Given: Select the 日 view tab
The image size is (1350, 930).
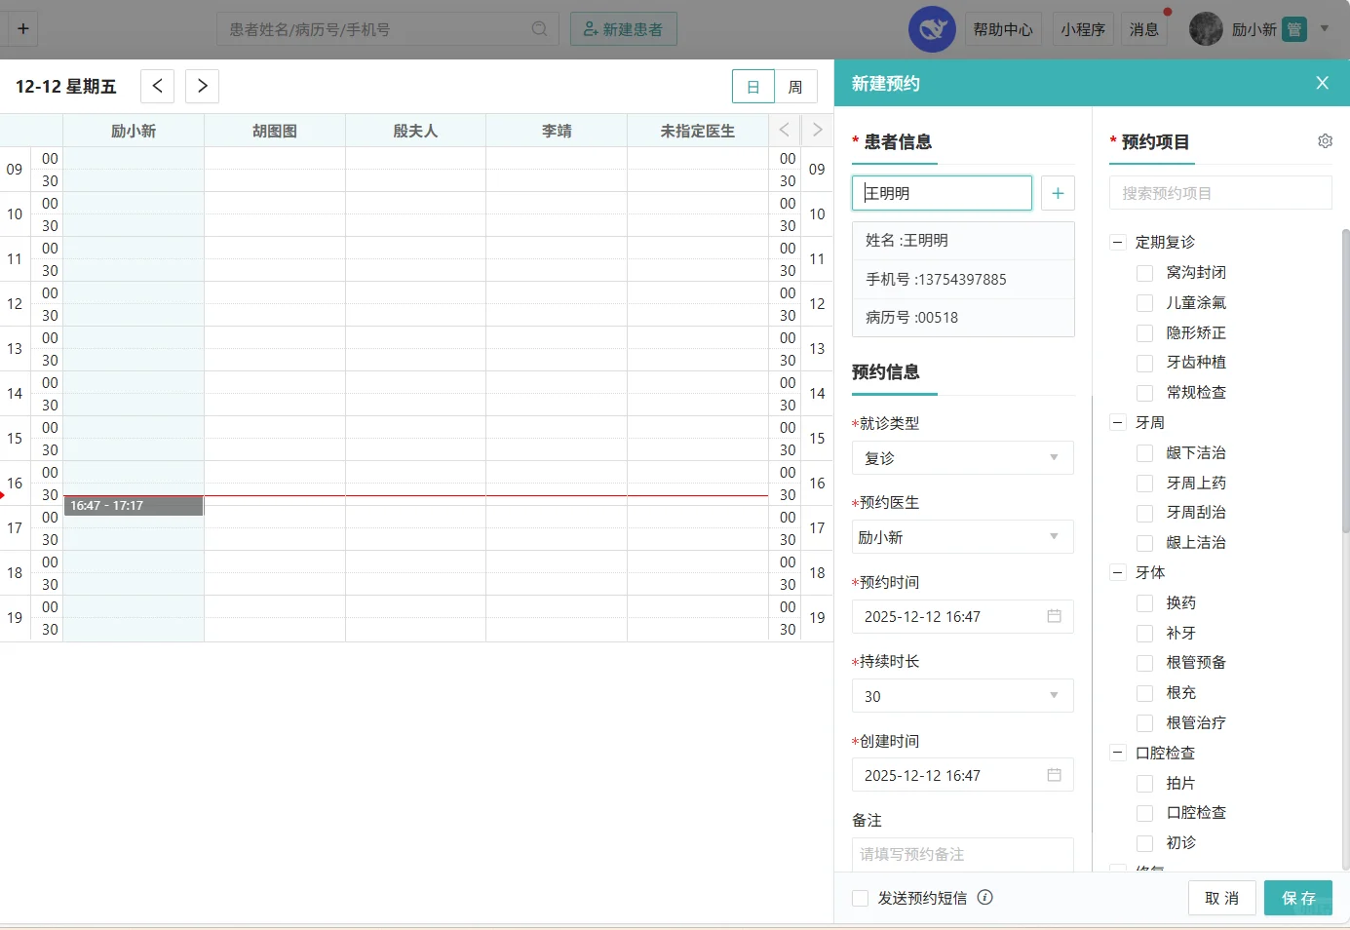Looking at the screenshot, I should coord(752,86).
